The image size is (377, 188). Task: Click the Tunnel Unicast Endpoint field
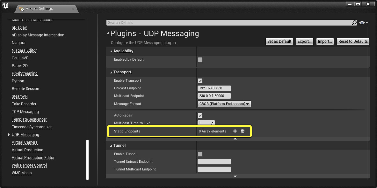[x=214, y=162]
